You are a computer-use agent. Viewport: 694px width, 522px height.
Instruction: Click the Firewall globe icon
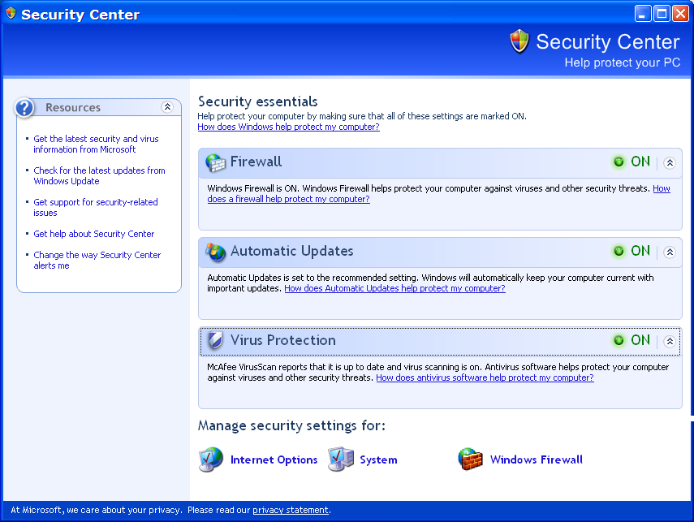point(215,162)
